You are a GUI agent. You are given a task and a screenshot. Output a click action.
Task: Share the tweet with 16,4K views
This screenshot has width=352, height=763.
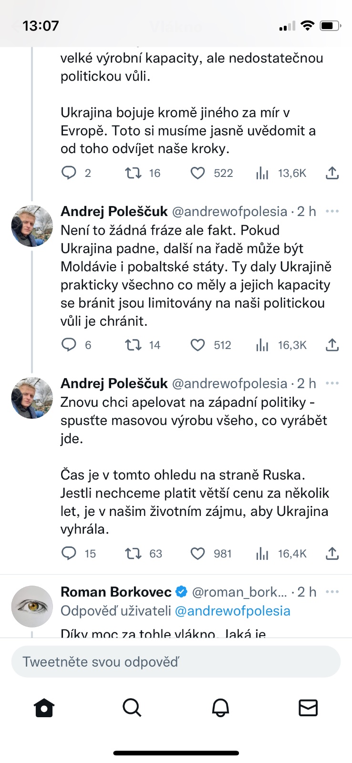click(x=332, y=553)
